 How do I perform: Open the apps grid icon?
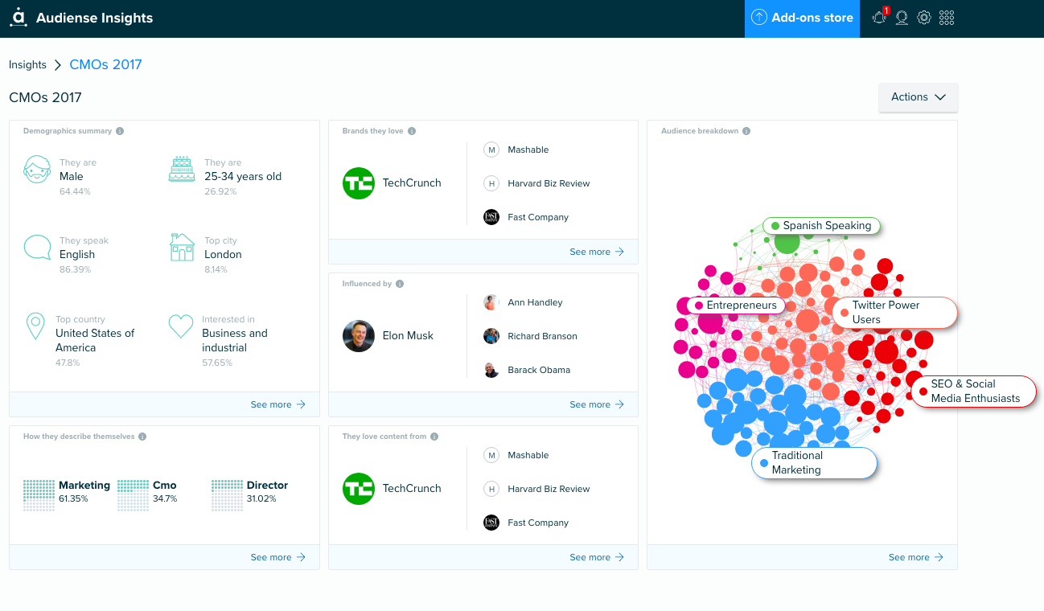(947, 17)
